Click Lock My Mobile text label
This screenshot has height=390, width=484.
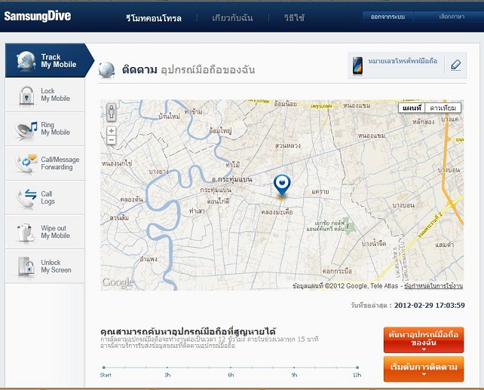(56, 95)
